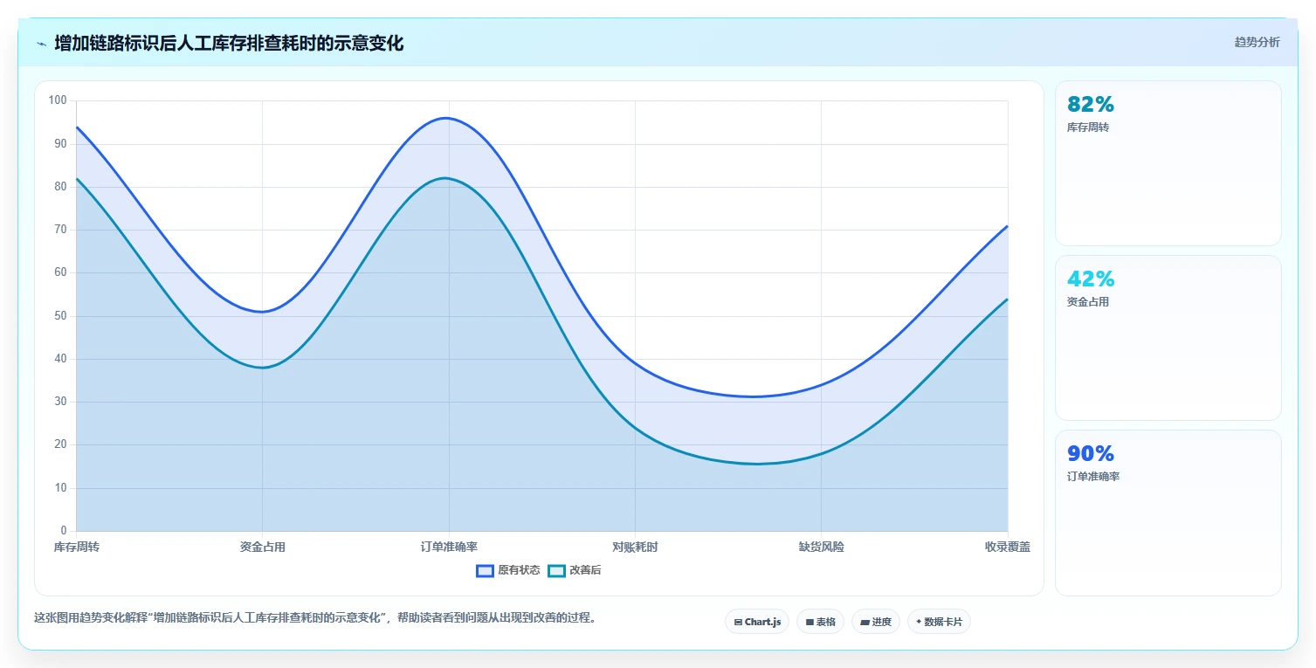Screen dimensions: 1316x668
Task: Select the 进度 tag chip
Action: coord(876,622)
